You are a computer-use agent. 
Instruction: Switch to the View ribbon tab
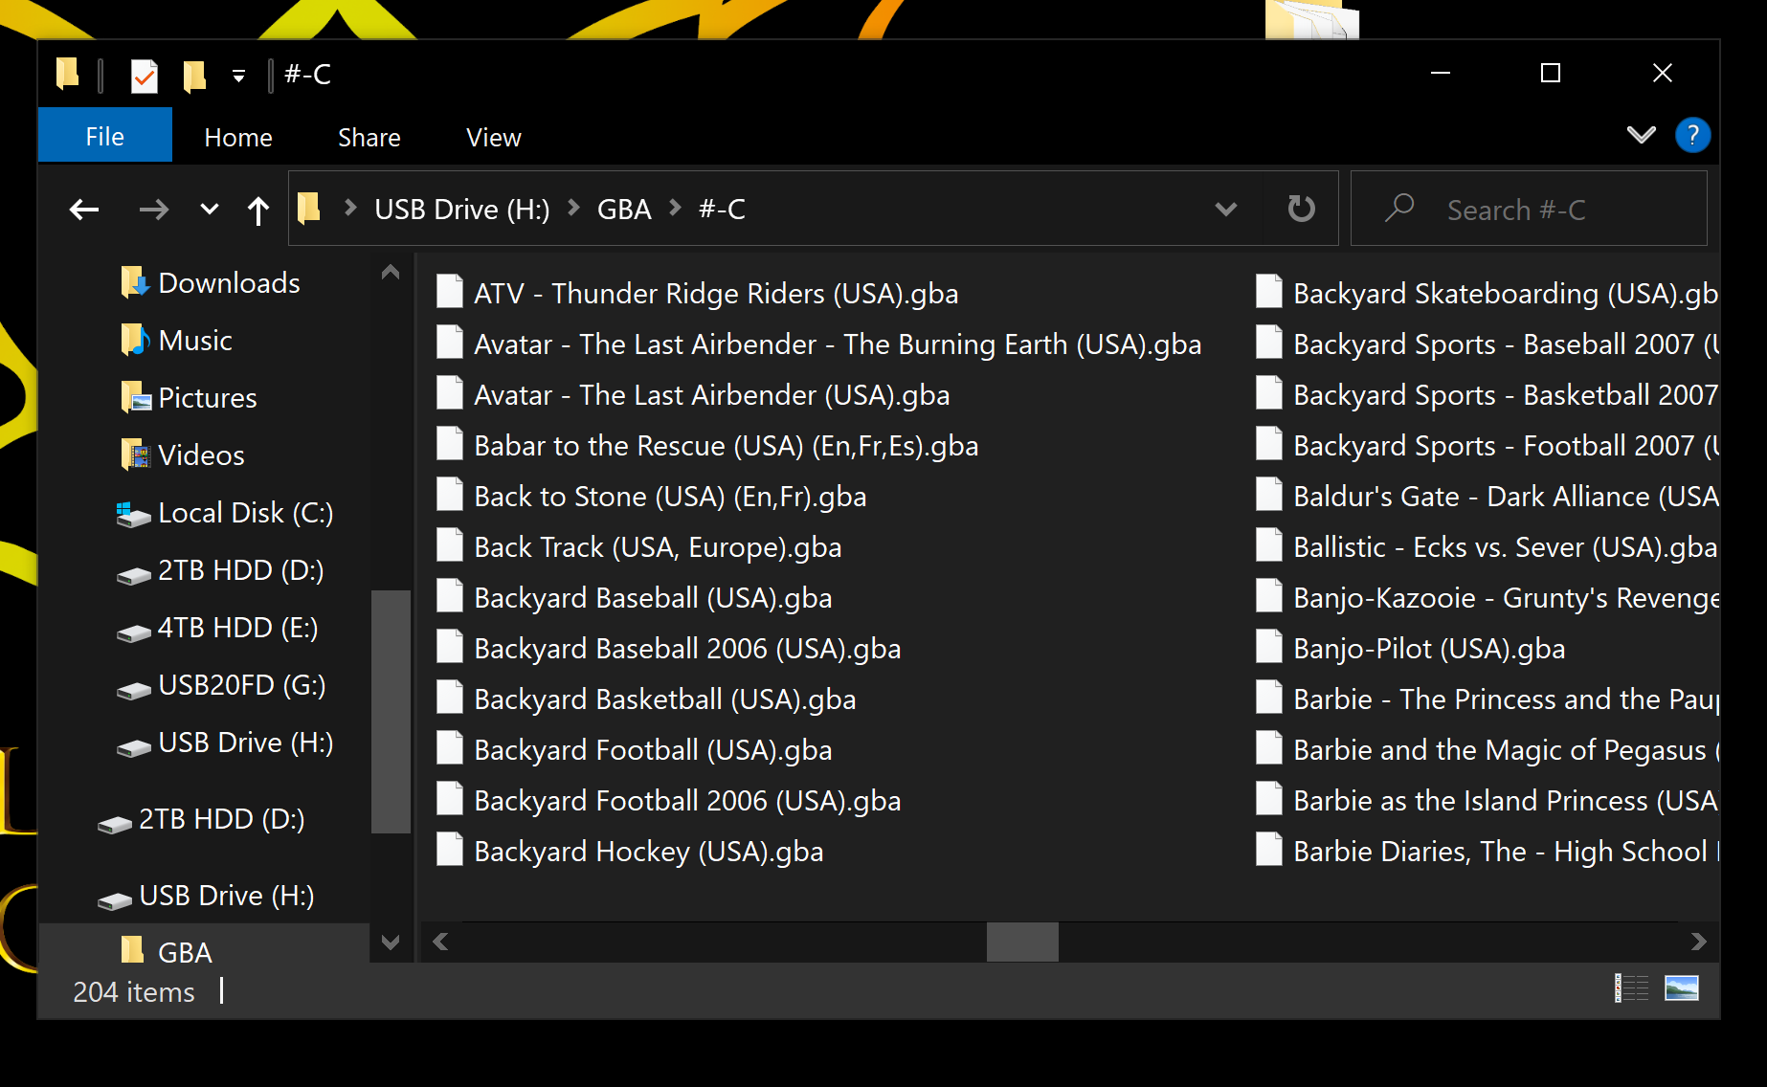coord(493,137)
